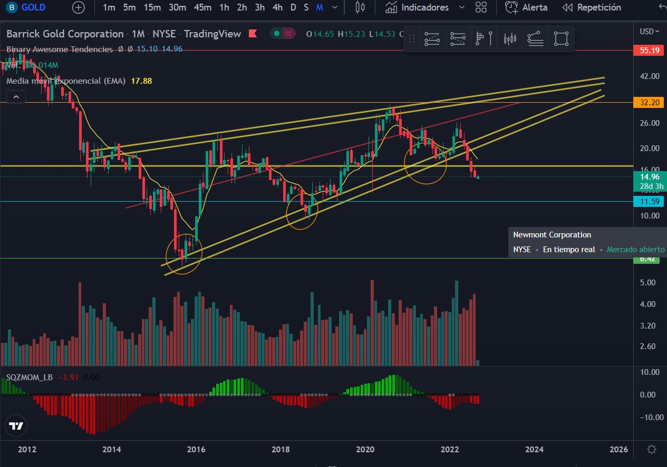Select the monthly M interval

pos(320,7)
